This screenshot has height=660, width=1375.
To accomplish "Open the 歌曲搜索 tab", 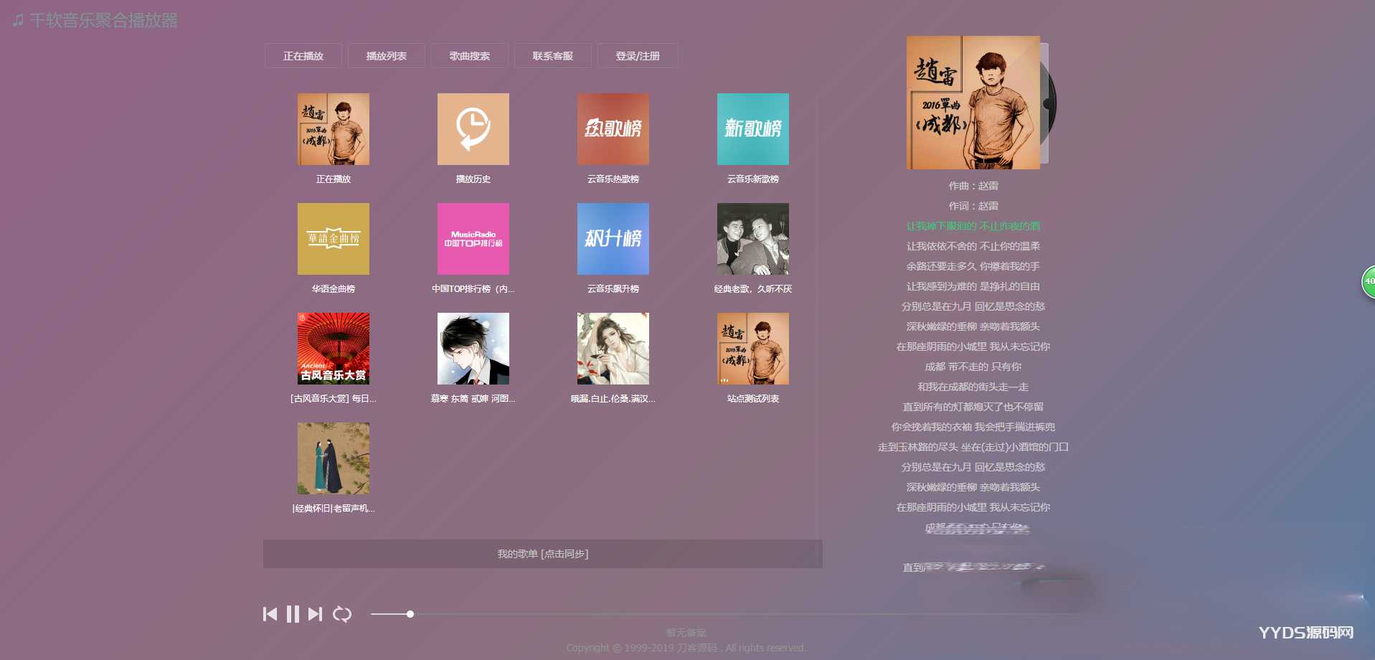I will 469,56.
